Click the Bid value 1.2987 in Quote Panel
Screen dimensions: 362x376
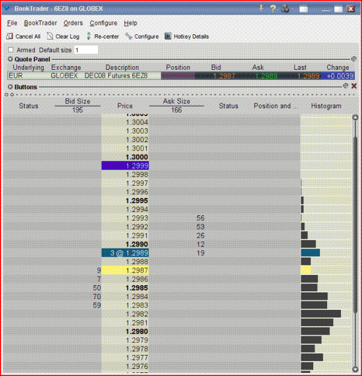(224, 76)
